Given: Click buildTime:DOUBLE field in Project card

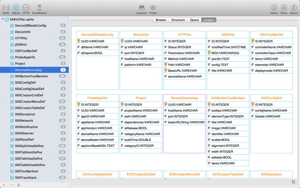Looking at the screenshot, I should click(141, 140).
